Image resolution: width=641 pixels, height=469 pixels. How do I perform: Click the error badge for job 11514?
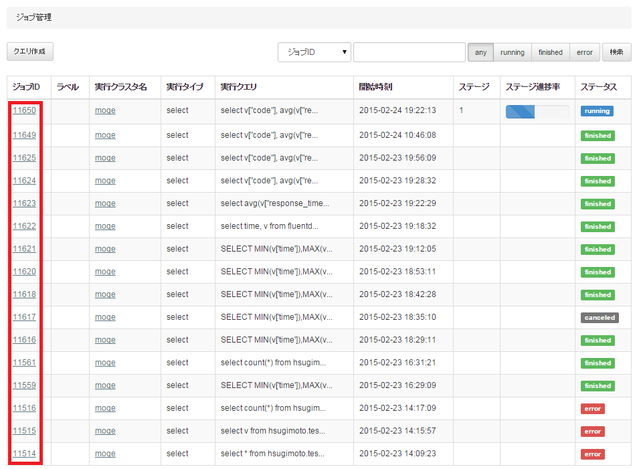click(x=592, y=454)
